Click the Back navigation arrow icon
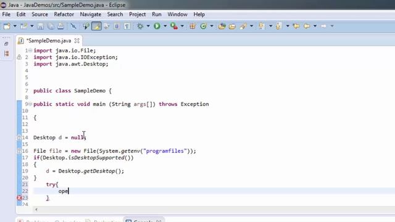Viewport: 395px width, 222px height. click(307, 26)
